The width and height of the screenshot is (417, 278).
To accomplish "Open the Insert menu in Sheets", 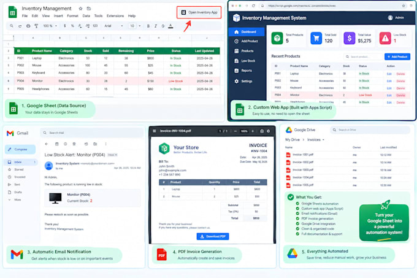I will [x=58, y=16].
